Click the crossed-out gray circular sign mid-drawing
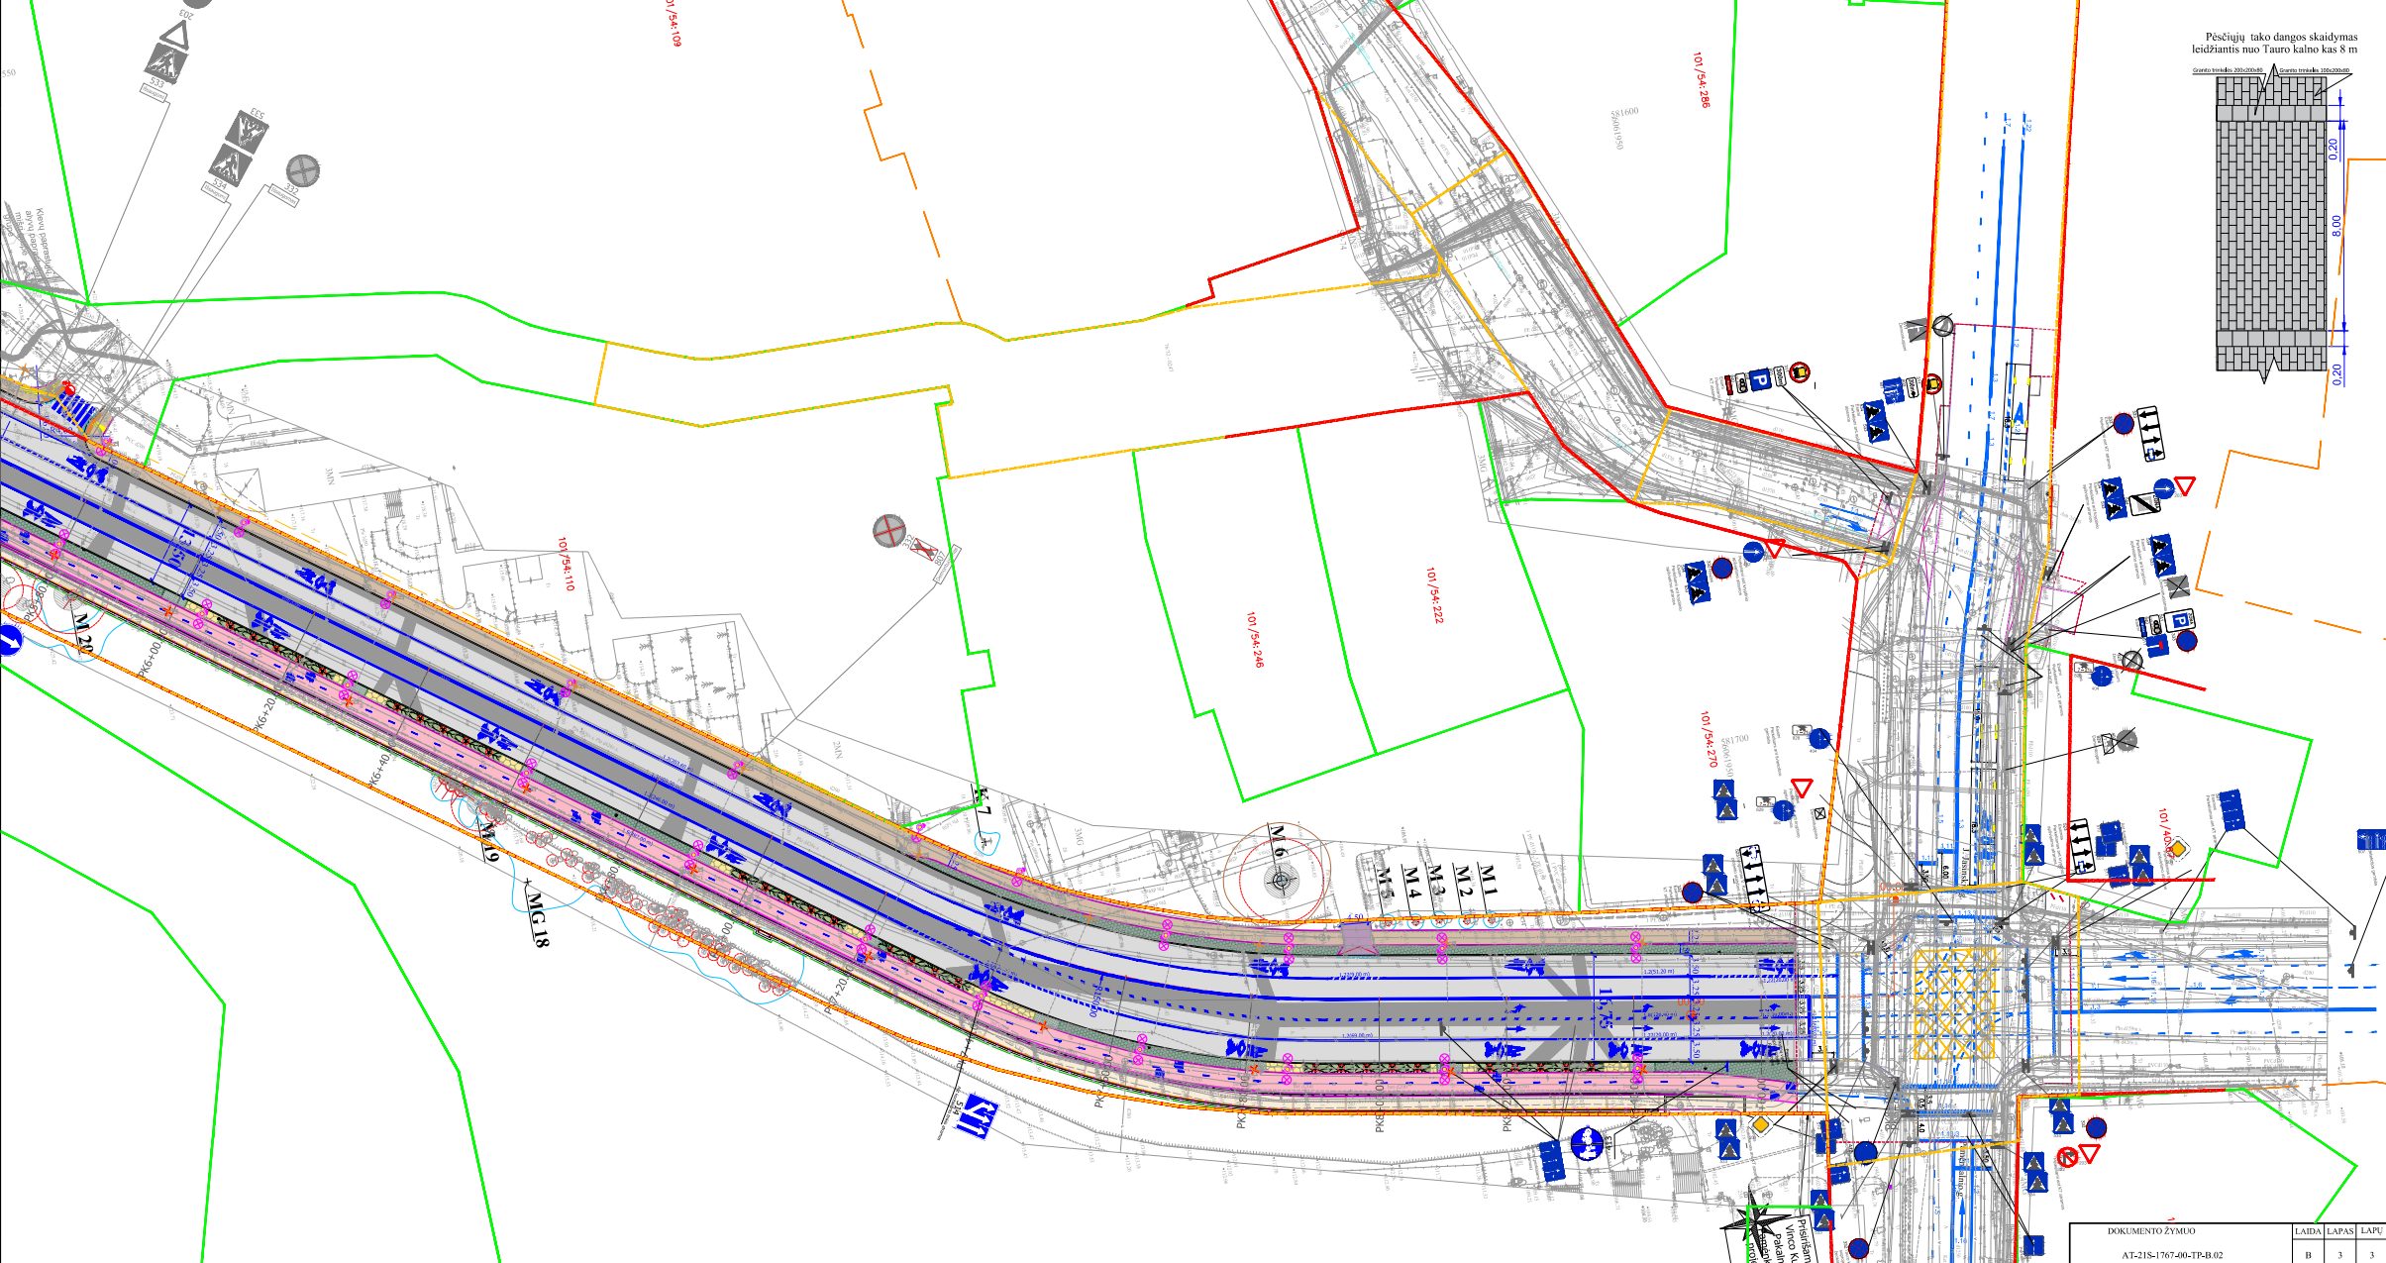The height and width of the screenshot is (1263, 2386). [x=888, y=531]
